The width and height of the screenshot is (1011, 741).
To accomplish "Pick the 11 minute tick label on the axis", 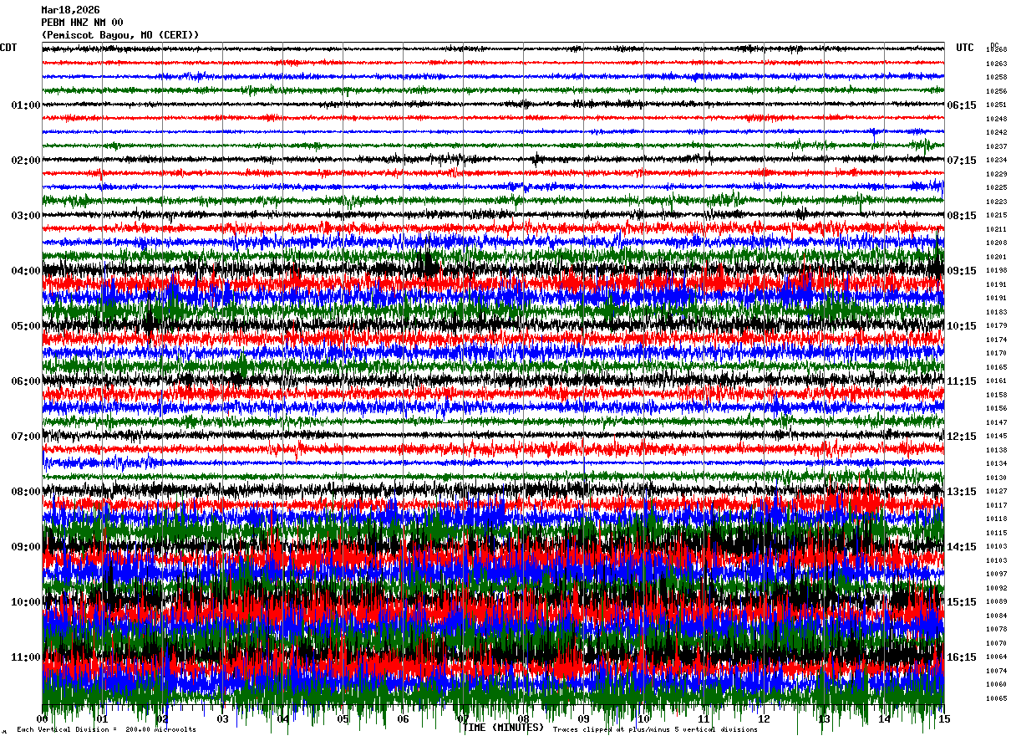I will tap(704, 719).
